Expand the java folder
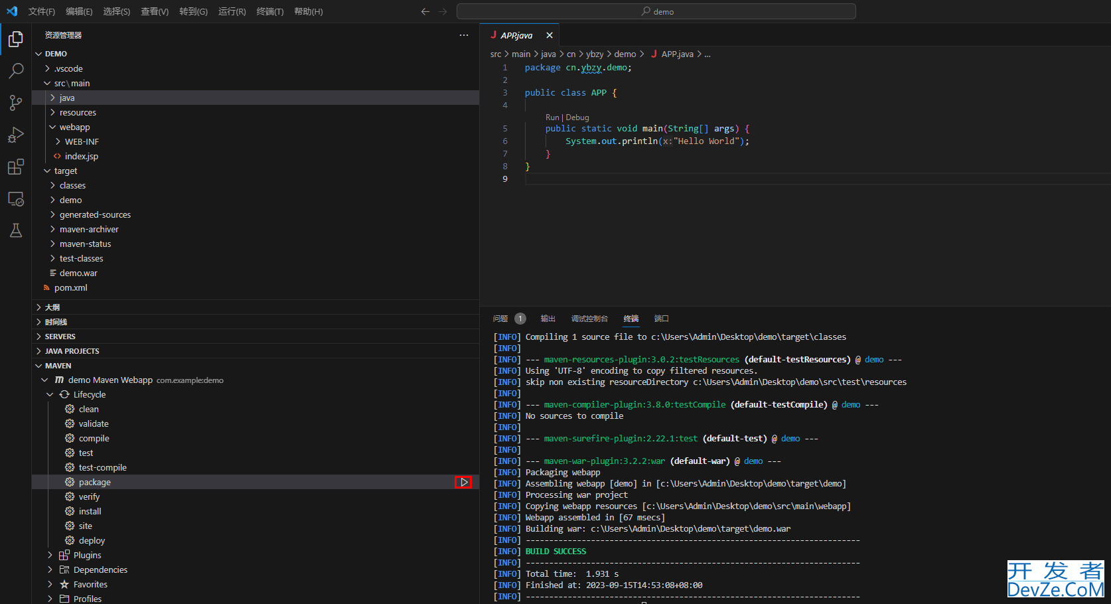Viewport: 1111px width, 604px height. tap(52, 98)
